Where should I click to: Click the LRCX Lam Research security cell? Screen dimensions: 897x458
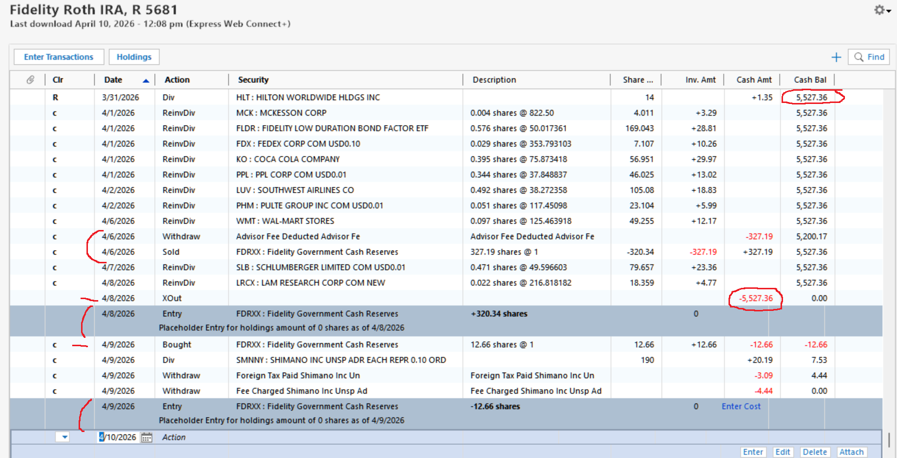click(x=310, y=282)
